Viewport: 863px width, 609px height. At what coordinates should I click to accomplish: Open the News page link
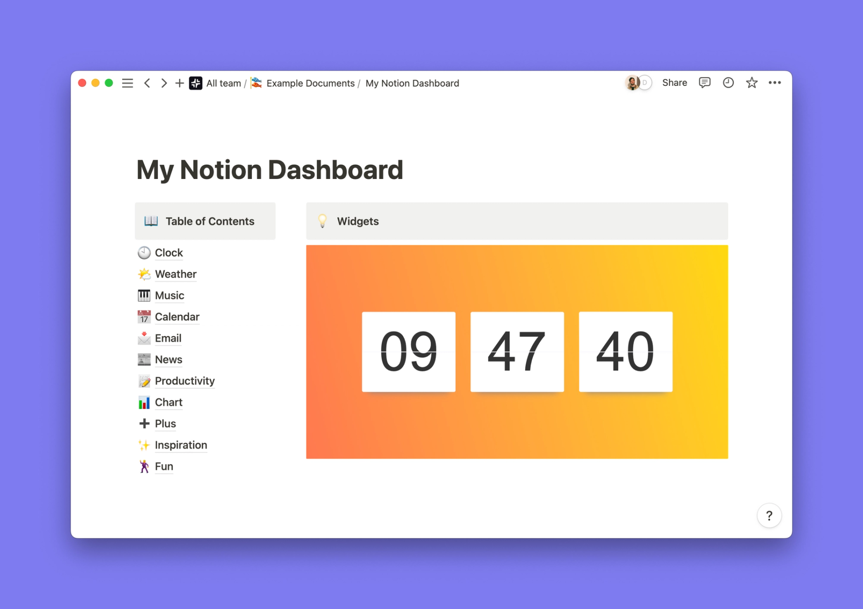(x=168, y=359)
